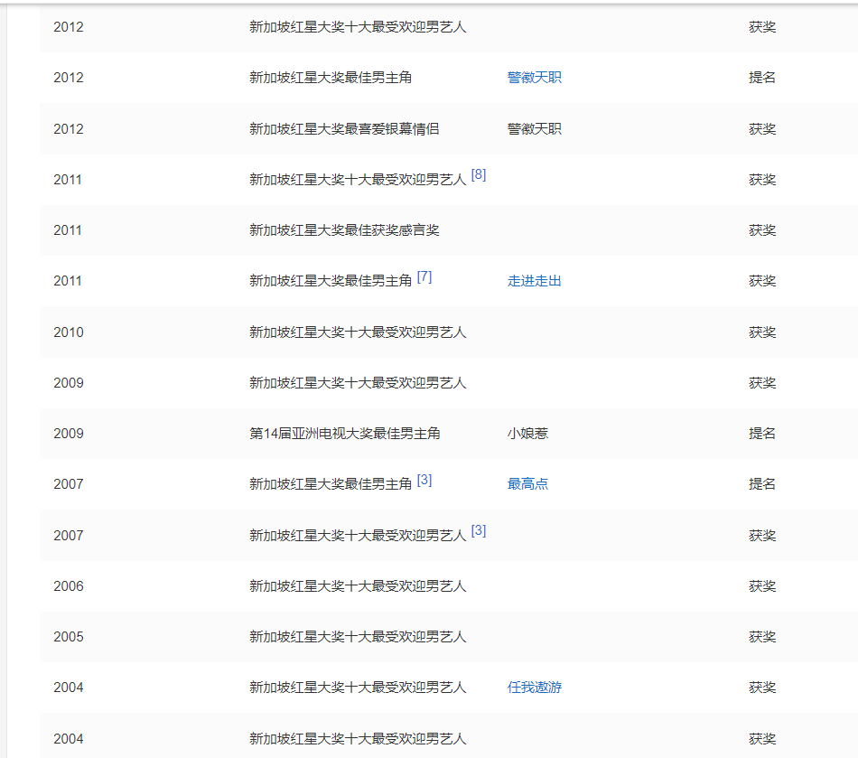Click 获奖 in the 走进走出 row
Image resolution: width=858 pixels, height=758 pixels.
(762, 281)
